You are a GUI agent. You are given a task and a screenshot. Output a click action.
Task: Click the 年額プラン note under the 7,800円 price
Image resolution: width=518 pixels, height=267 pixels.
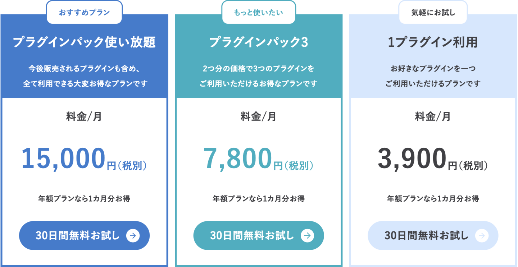259,198
